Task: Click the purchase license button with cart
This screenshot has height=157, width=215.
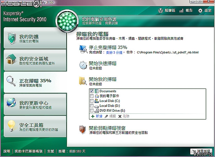Action: tap(201, 151)
